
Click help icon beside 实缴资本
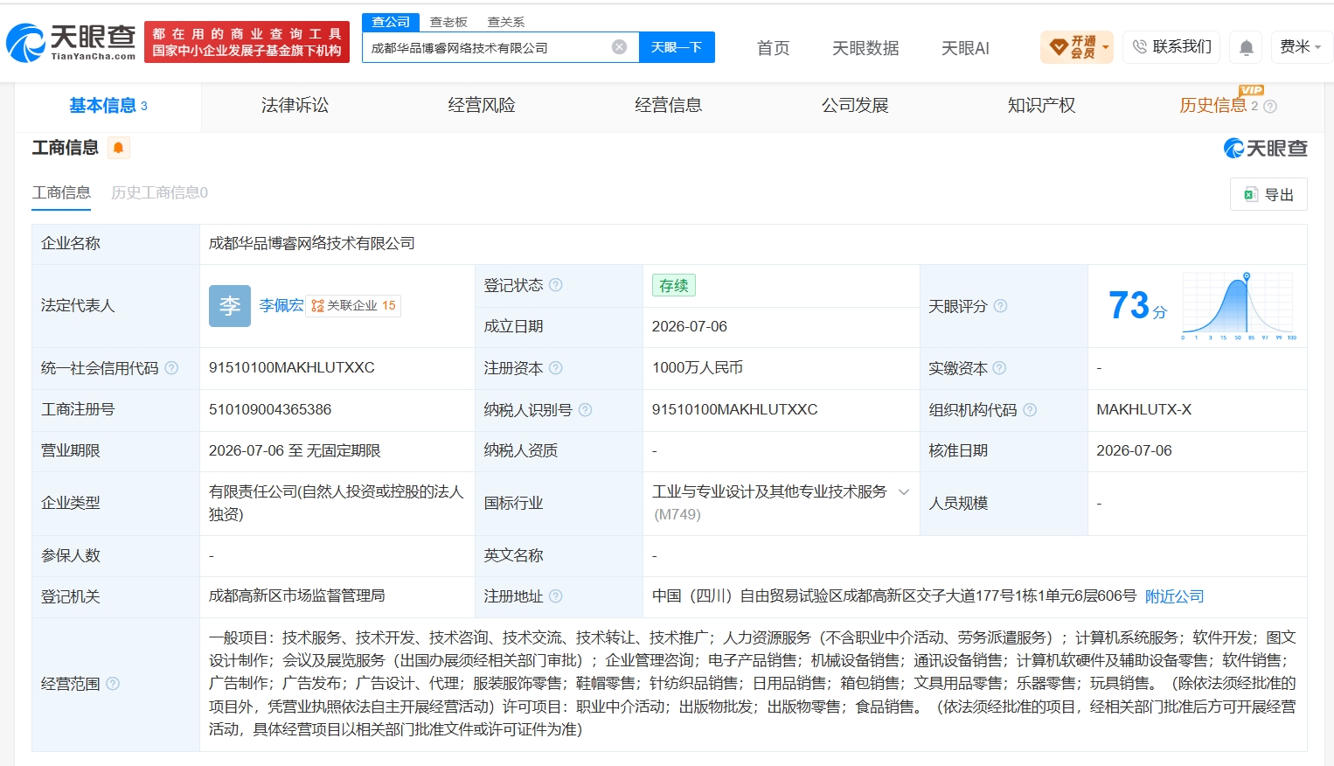pos(999,368)
